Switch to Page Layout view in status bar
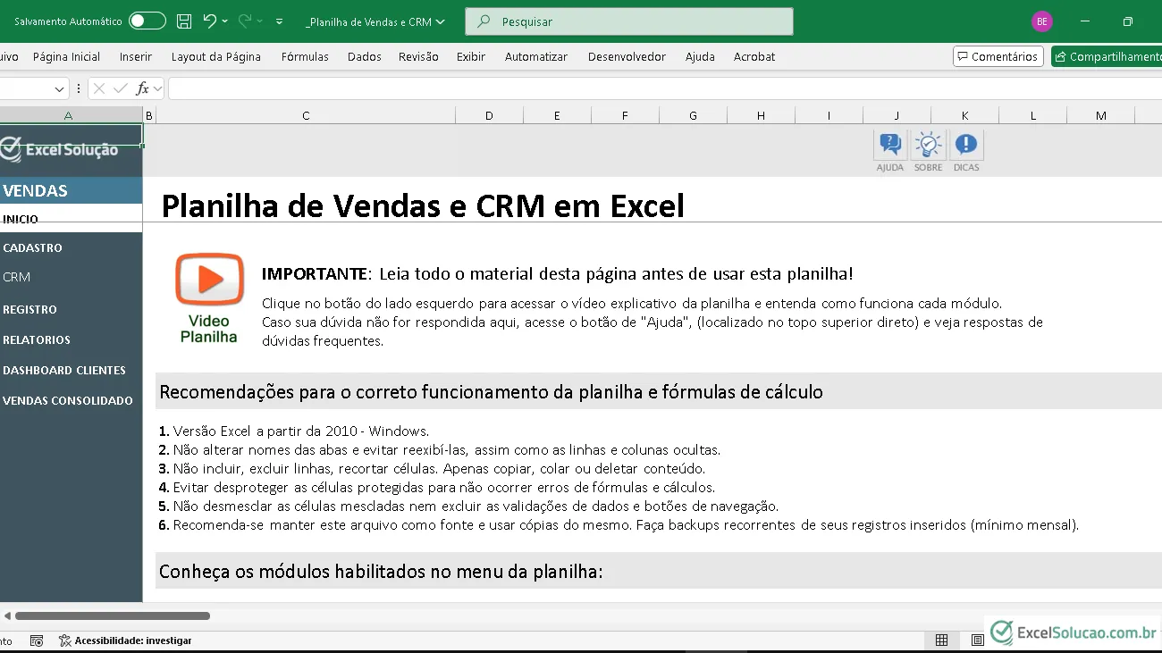The width and height of the screenshot is (1162, 653). (x=977, y=640)
